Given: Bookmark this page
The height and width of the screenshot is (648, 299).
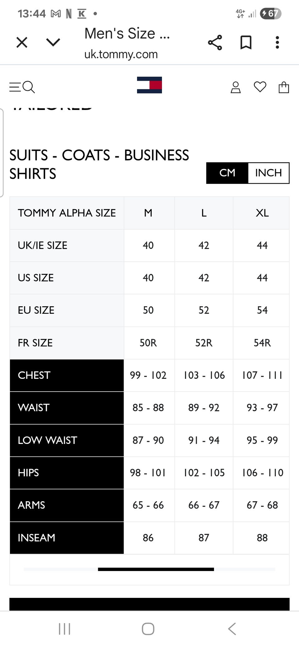Looking at the screenshot, I should [x=246, y=42].
